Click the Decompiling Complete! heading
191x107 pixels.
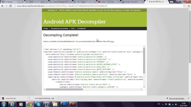pyautogui.click(x=61, y=35)
